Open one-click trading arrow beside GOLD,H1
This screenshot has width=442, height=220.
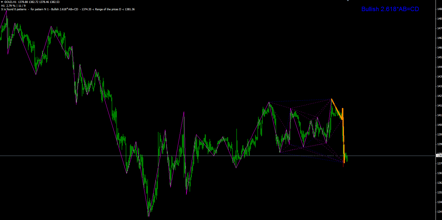point(2,2)
